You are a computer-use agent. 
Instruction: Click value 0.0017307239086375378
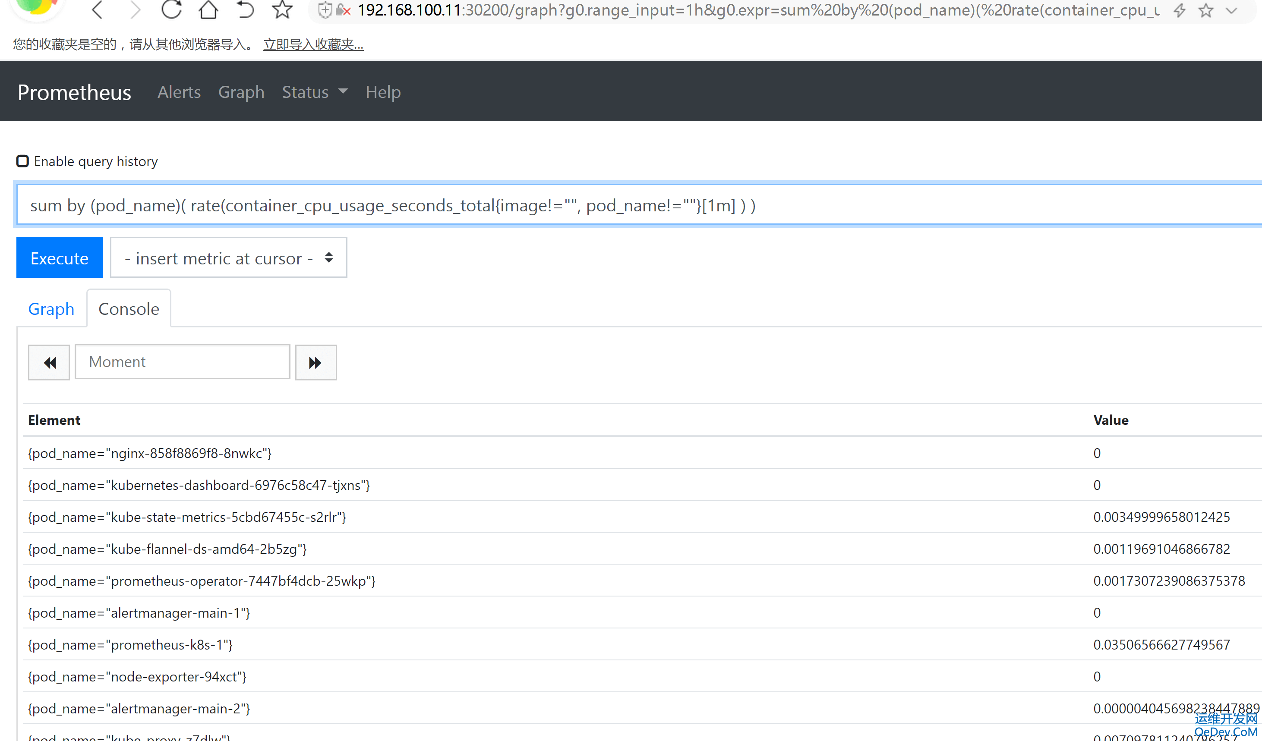tap(1169, 581)
